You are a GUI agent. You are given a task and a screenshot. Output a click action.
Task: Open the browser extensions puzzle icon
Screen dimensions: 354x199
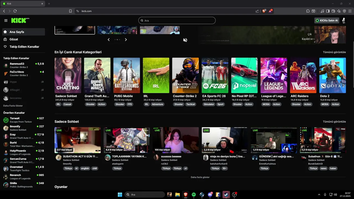coord(308,11)
